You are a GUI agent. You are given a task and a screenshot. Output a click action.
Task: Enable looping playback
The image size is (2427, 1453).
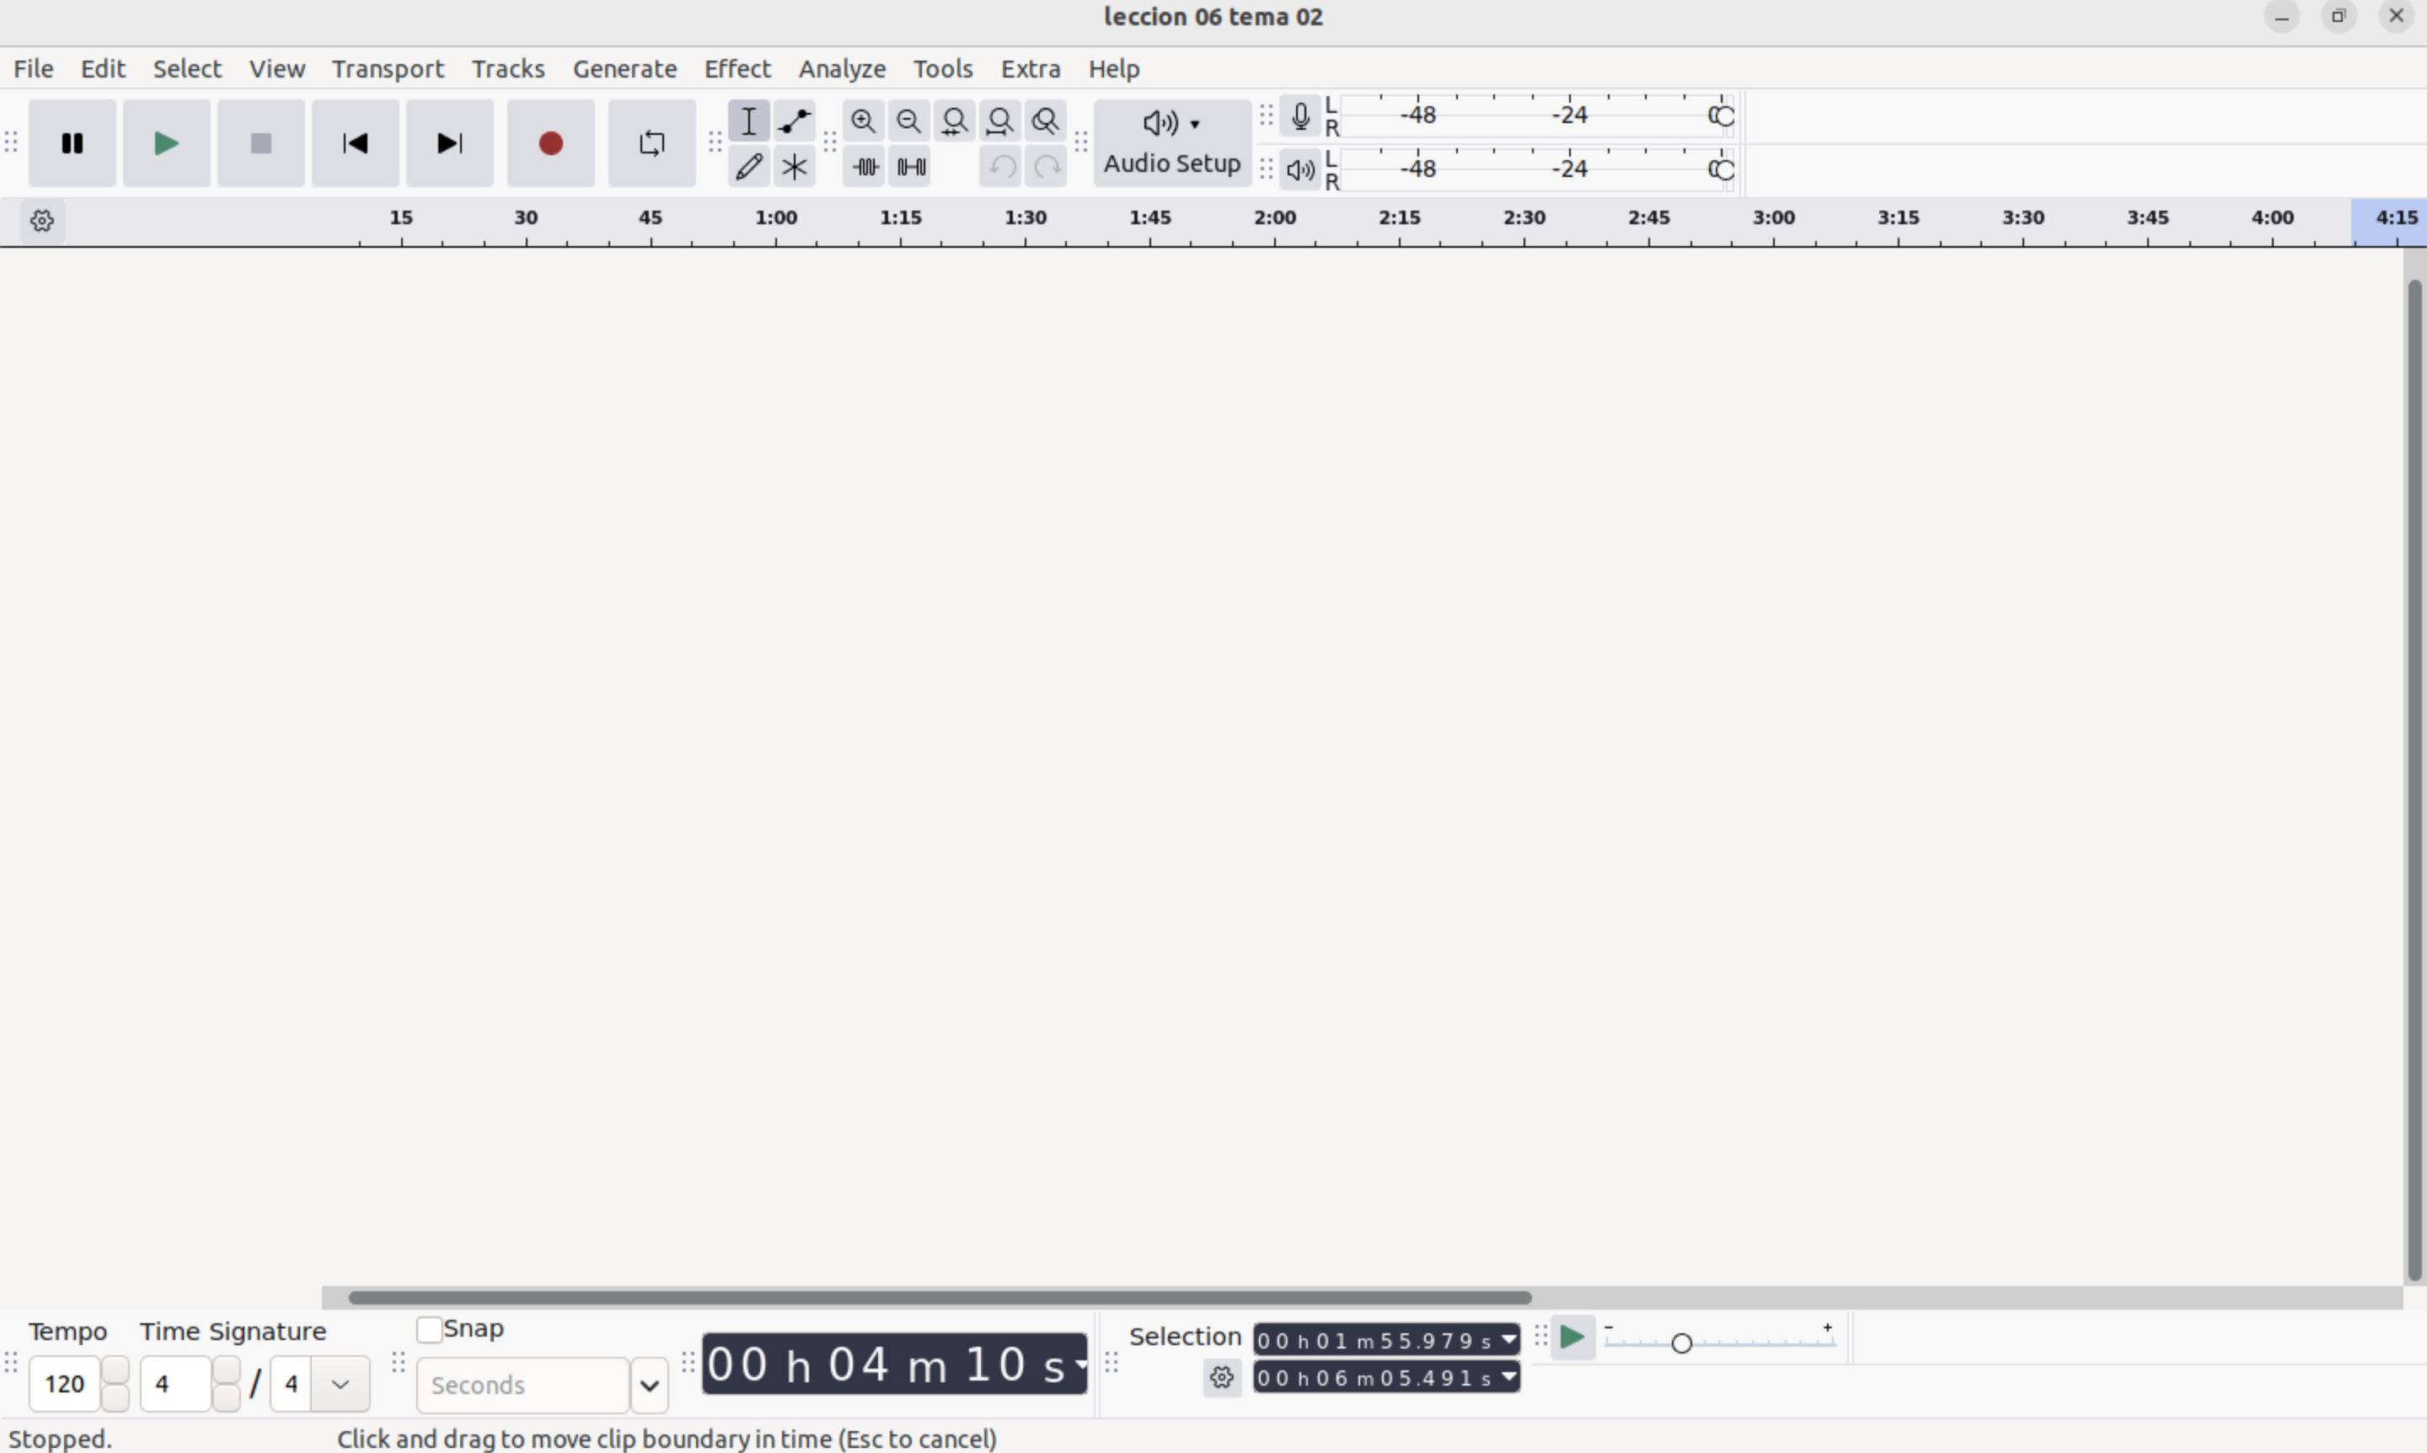650,143
